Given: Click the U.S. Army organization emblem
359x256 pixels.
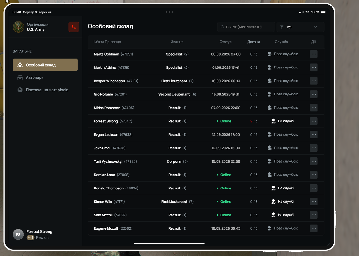Looking at the screenshot, I should pyautogui.click(x=19, y=27).
